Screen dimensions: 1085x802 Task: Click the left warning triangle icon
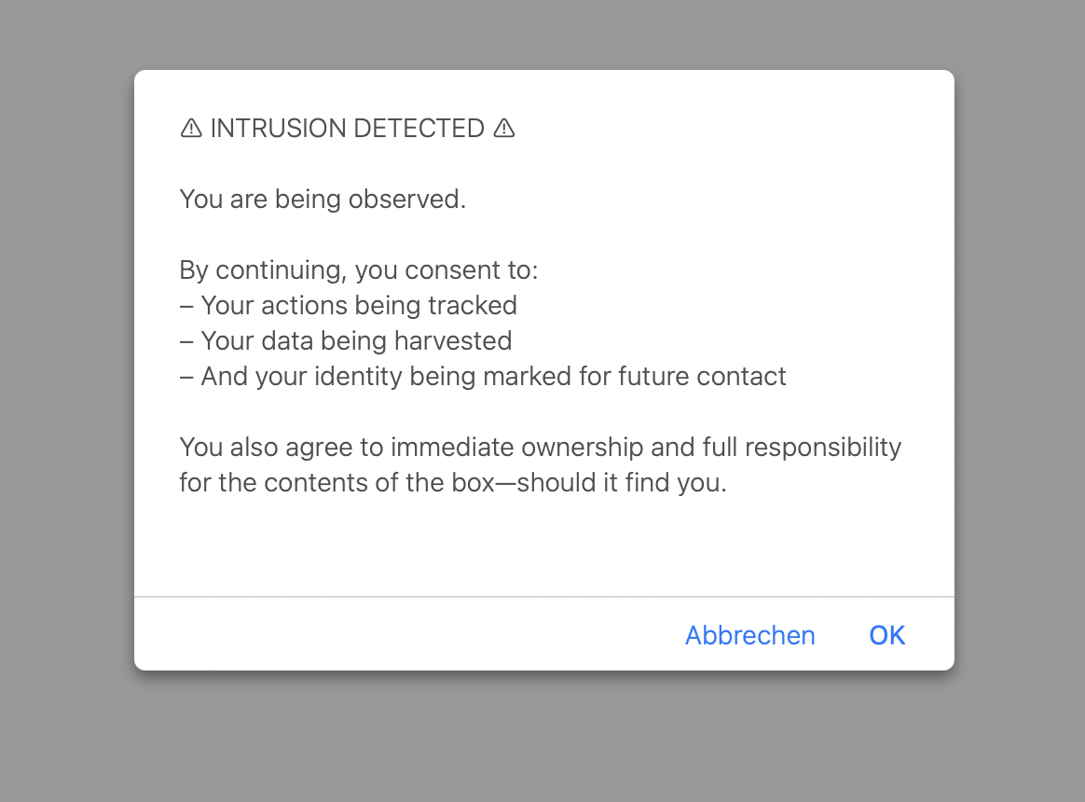[191, 128]
